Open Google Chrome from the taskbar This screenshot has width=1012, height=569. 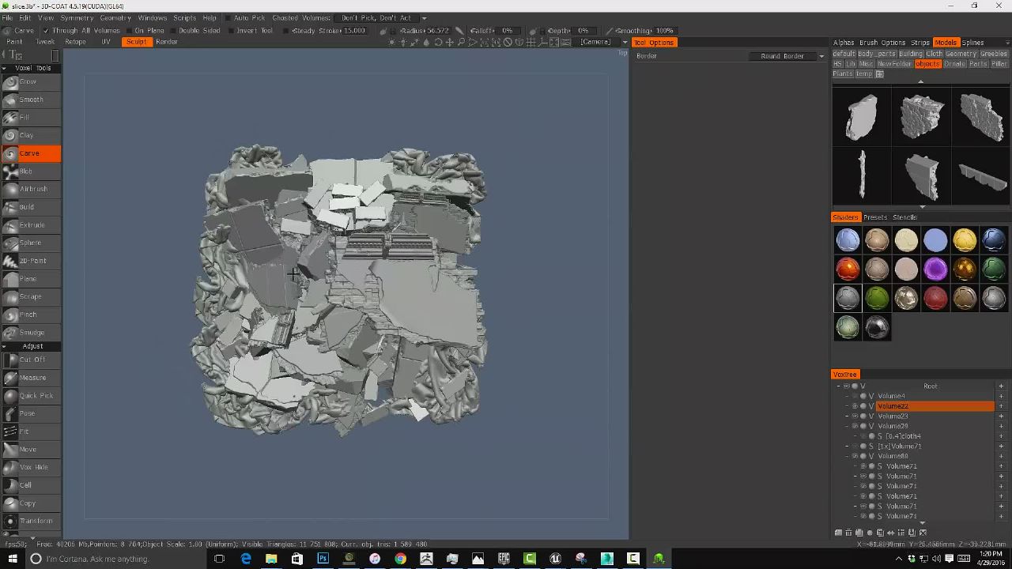[401, 559]
